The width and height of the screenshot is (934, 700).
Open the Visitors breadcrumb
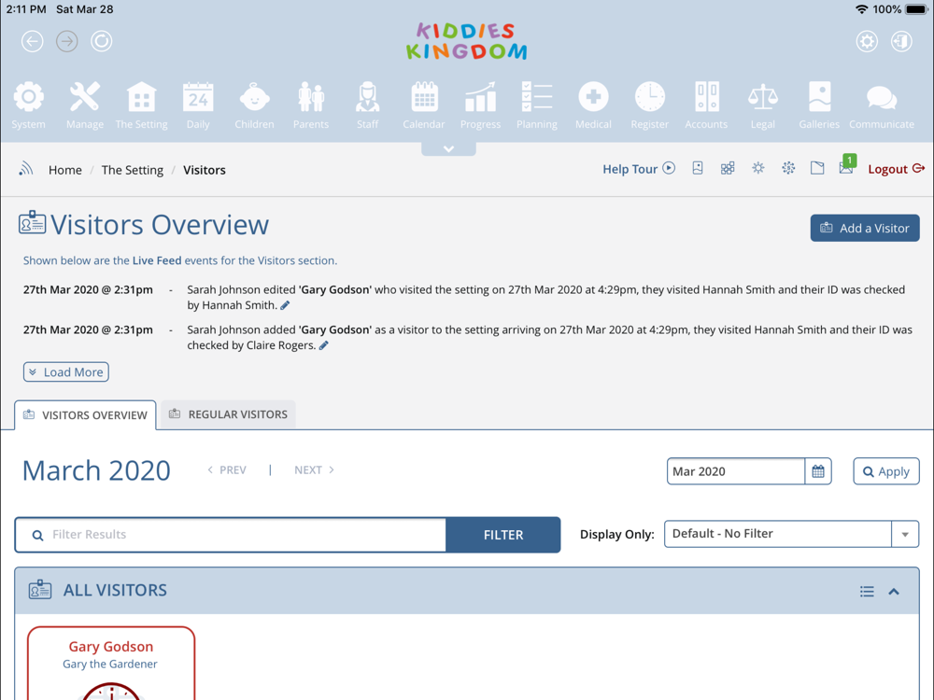coord(205,170)
